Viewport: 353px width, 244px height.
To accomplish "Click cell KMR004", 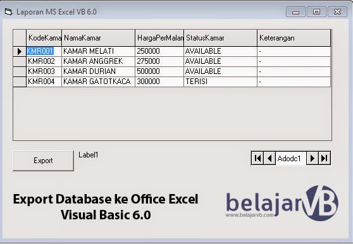I will (x=44, y=82).
